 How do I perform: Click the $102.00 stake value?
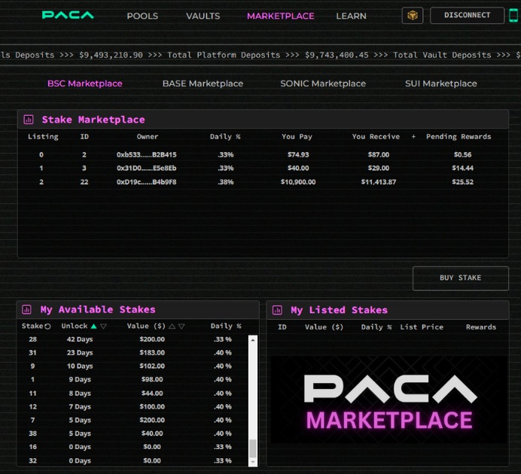click(152, 366)
